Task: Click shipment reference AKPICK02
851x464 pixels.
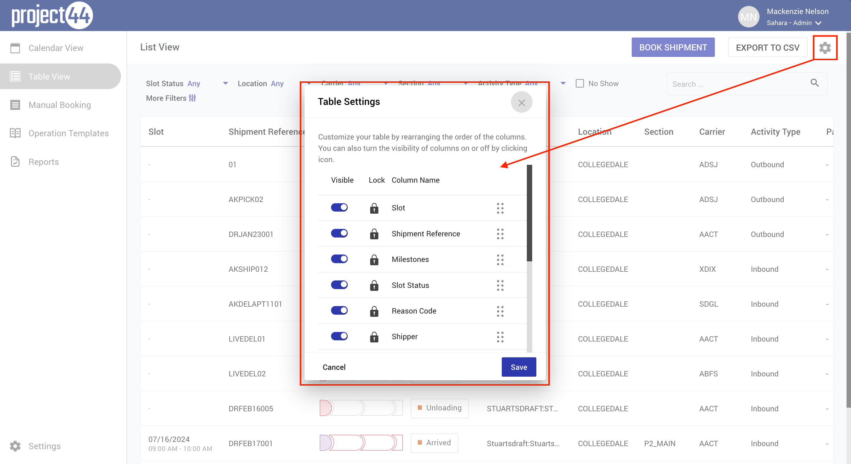Action: (246, 199)
